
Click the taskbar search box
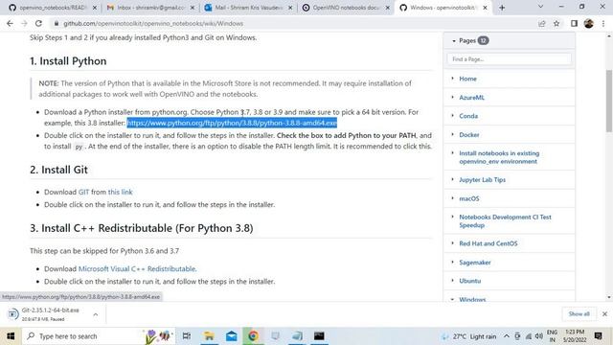point(98,336)
